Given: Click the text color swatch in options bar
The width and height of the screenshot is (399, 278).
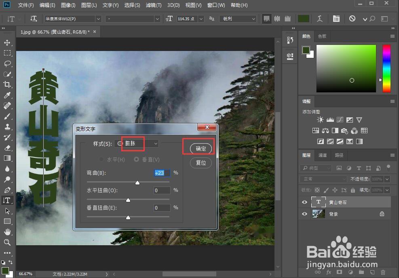Looking at the screenshot, I should (x=304, y=19).
